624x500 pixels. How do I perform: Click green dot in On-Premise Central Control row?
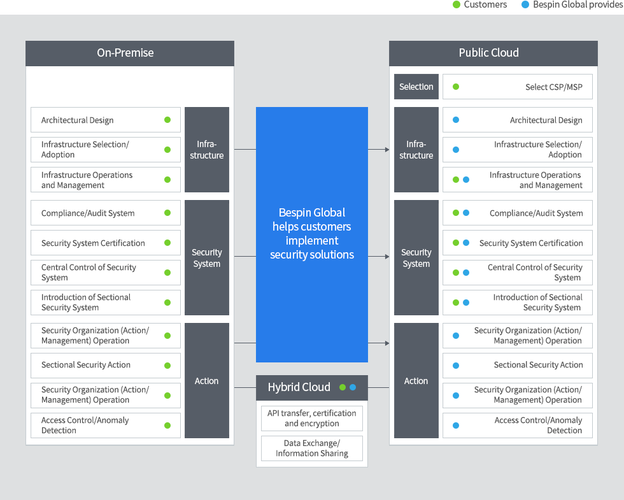point(167,273)
